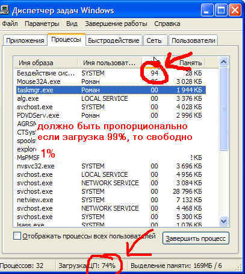The width and height of the screenshot is (245, 274).
Task: Click the Завершить процесс button
Action: [196, 238]
